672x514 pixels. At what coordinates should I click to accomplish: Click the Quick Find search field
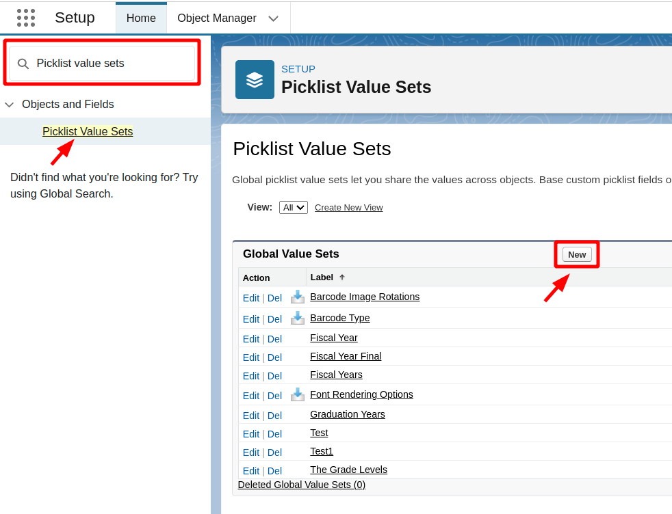coord(102,64)
